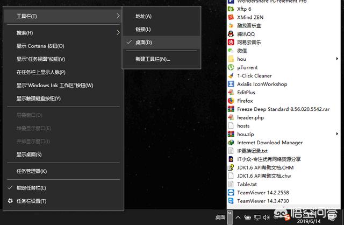This screenshot has width=344, height=225.
Task: Choose 显示桌面(S) in the context menu
Action: (29, 154)
